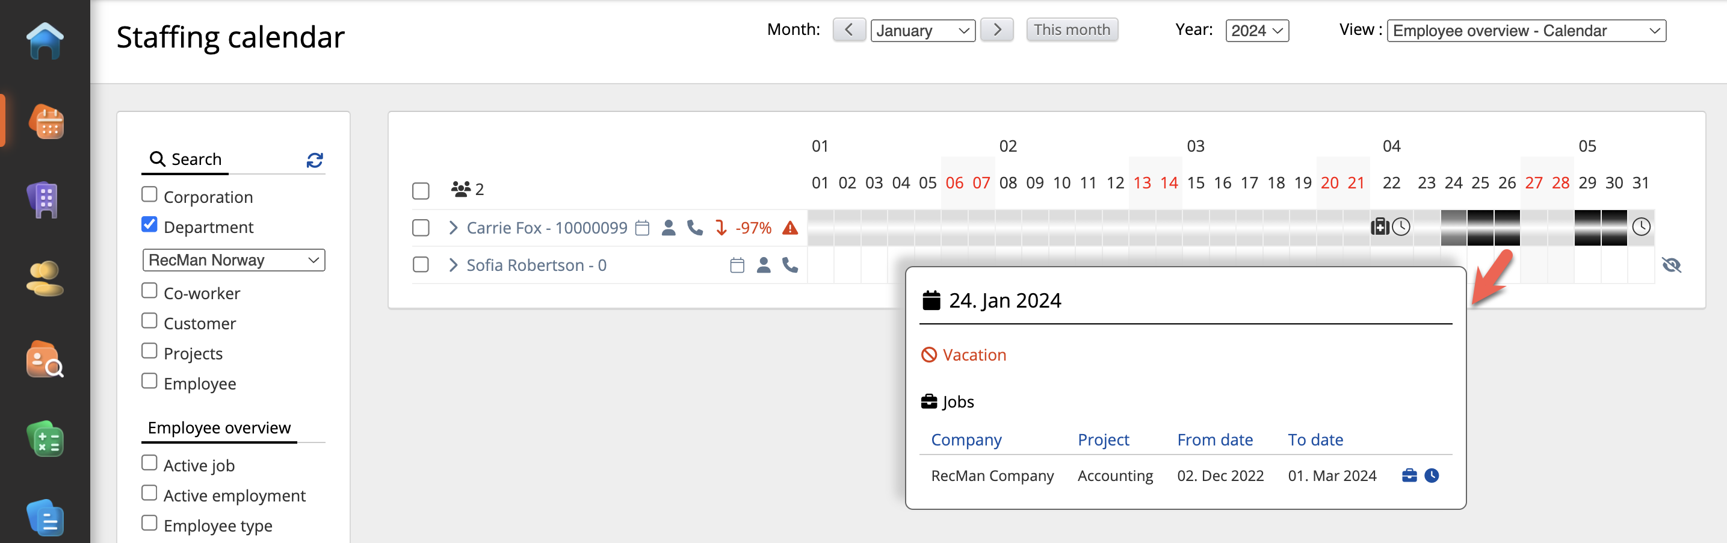The width and height of the screenshot is (1727, 543).
Task: Click the refresh icon beside Search
Action: (x=315, y=160)
